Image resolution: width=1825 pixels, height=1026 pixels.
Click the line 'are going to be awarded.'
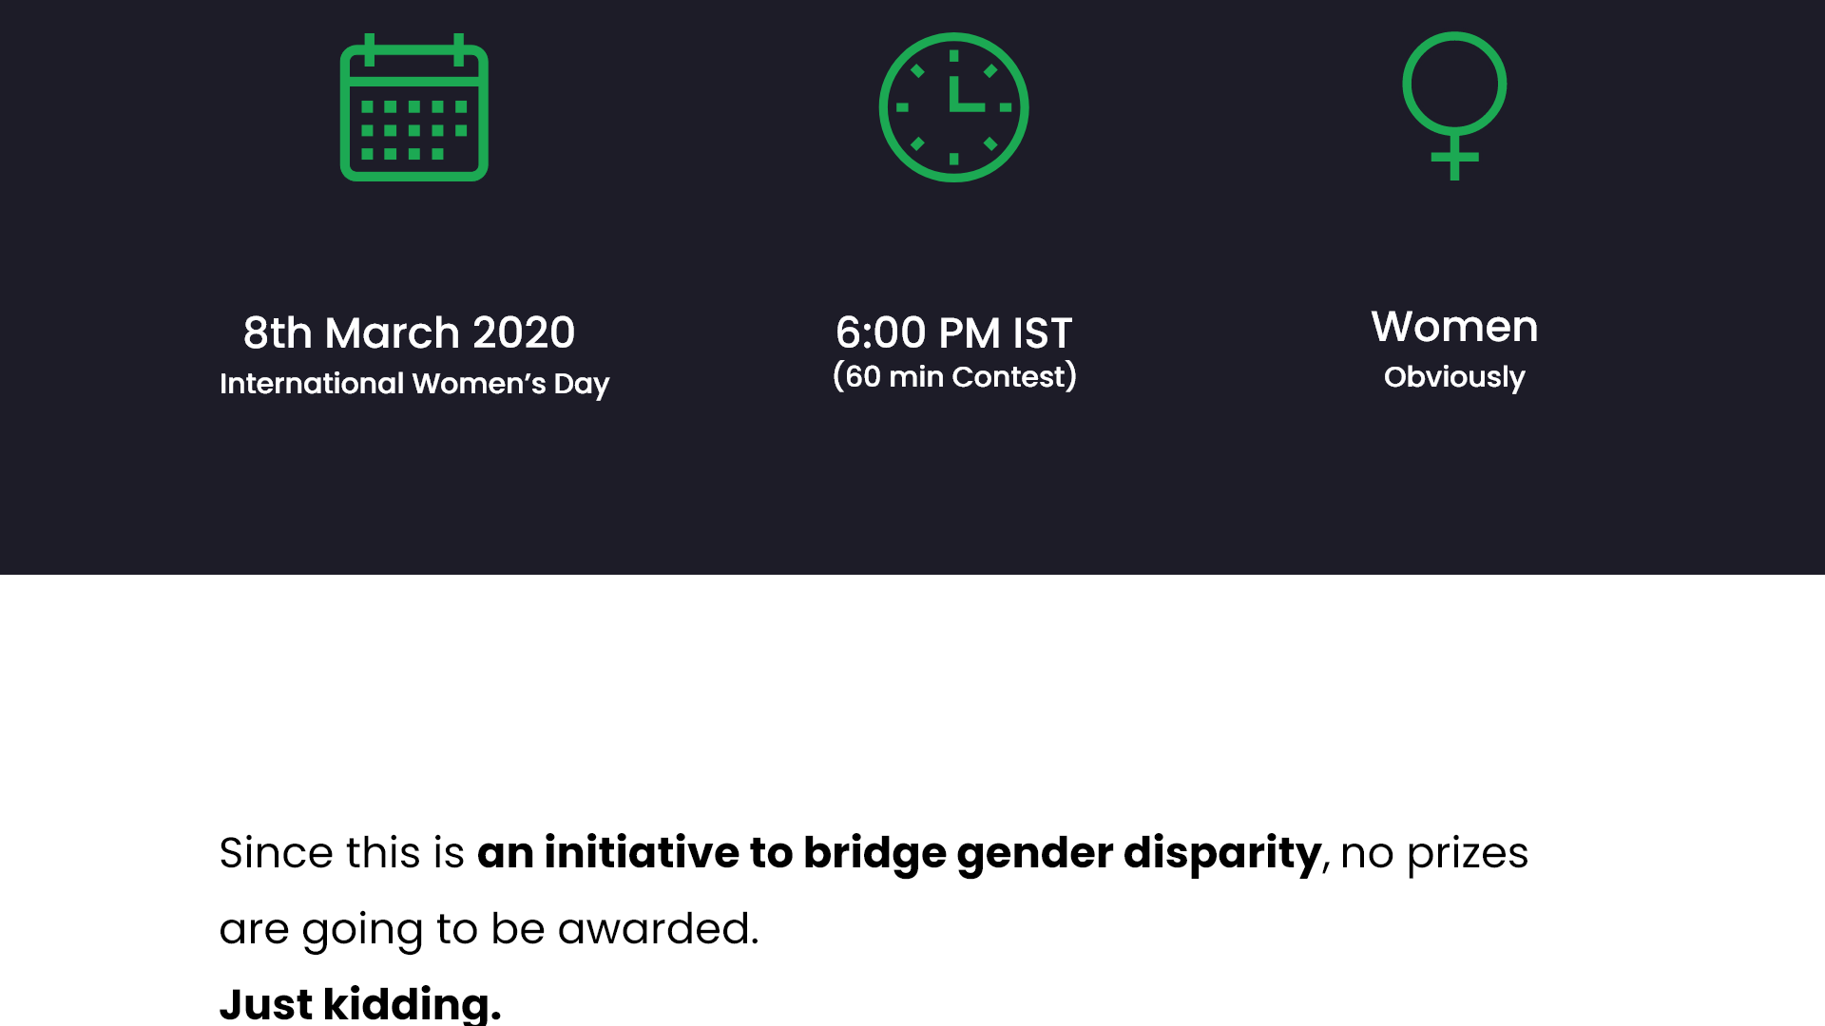489,929
